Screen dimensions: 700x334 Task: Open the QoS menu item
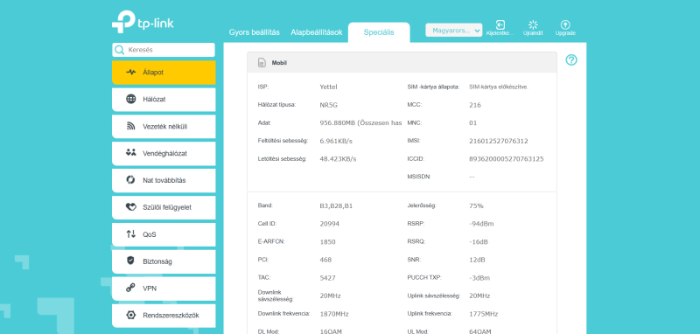pyautogui.click(x=164, y=234)
